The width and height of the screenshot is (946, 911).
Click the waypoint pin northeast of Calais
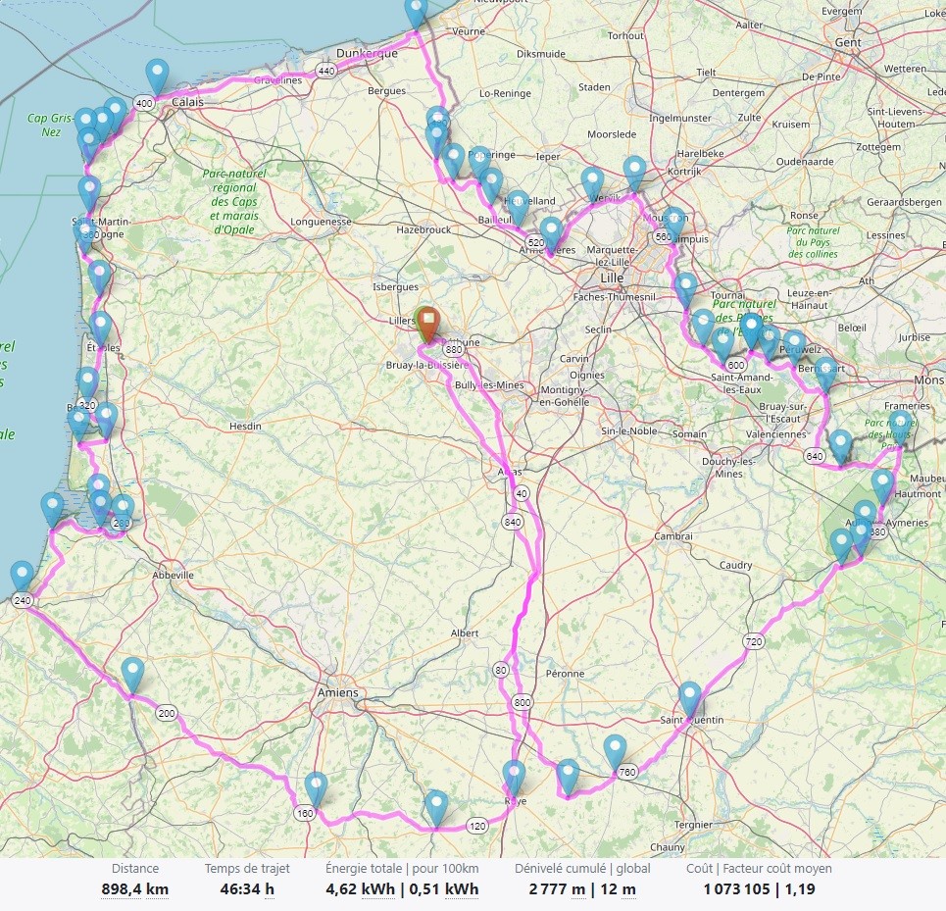click(157, 75)
